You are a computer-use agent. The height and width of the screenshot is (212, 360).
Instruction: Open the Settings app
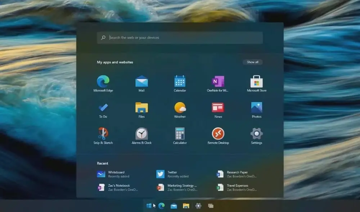256,134
